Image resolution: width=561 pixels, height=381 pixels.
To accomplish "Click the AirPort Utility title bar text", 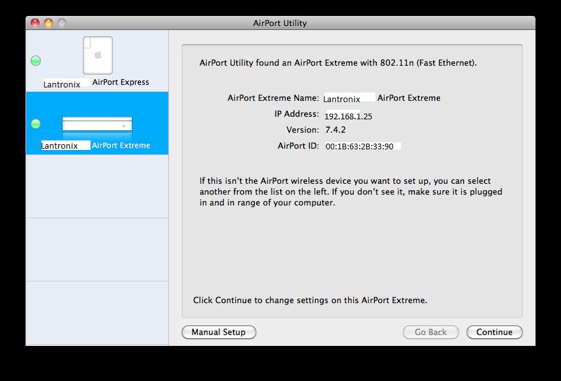I will pyautogui.click(x=280, y=24).
